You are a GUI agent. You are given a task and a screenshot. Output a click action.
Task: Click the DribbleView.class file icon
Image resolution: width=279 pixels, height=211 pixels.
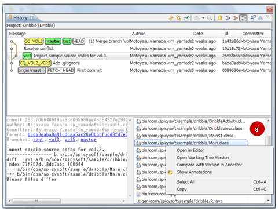click(x=138, y=129)
